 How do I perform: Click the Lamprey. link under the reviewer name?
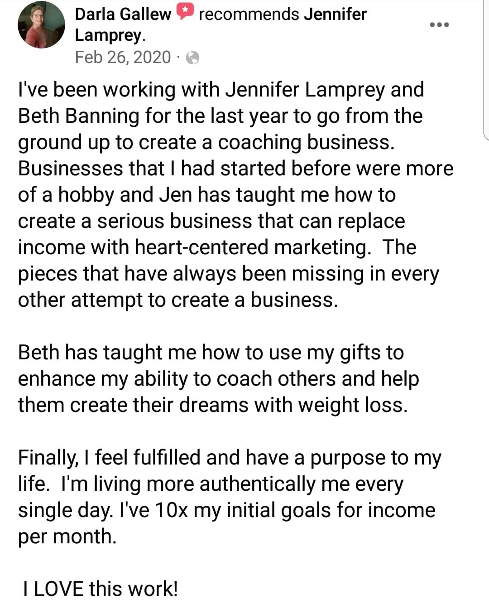tap(110, 35)
